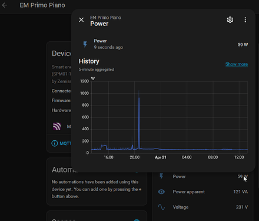
Task: Click the 1200 W axis label
Action: pyautogui.click(x=84, y=81)
